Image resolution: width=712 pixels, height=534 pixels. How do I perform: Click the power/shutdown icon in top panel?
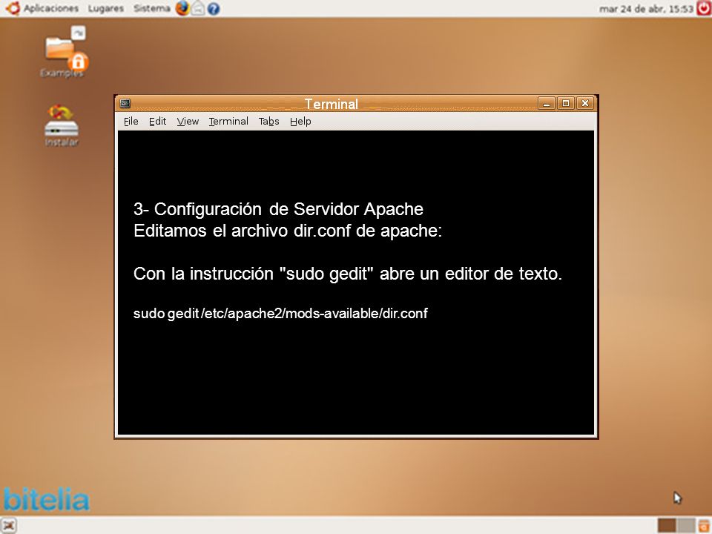(x=704, y=8)
